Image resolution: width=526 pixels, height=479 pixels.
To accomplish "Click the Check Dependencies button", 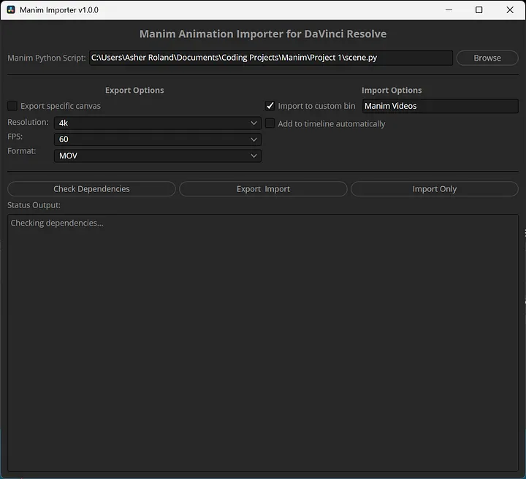I will [x=91, y=189].
